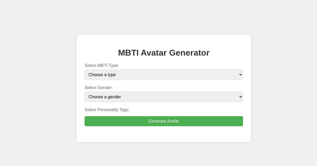
Task: Click inside the white generator card
Action: click(164, 134)
